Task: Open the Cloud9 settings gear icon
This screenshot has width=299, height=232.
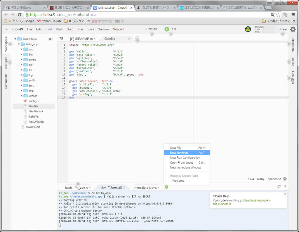Action: click(293, 29)
